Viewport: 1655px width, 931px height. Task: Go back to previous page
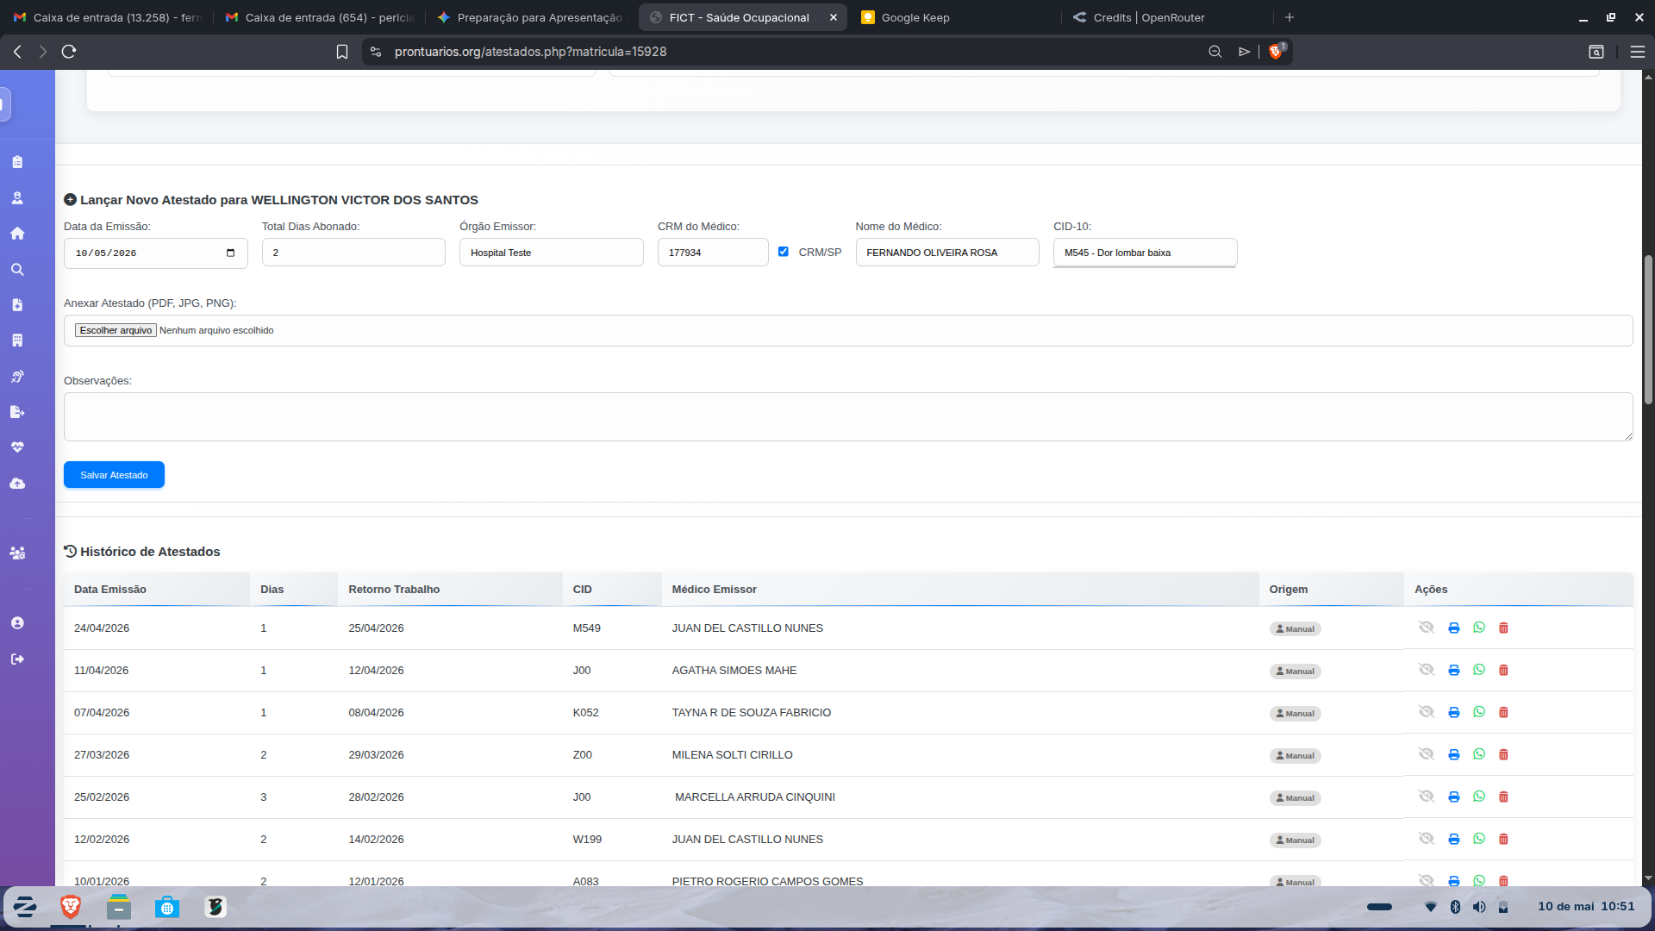17,52
